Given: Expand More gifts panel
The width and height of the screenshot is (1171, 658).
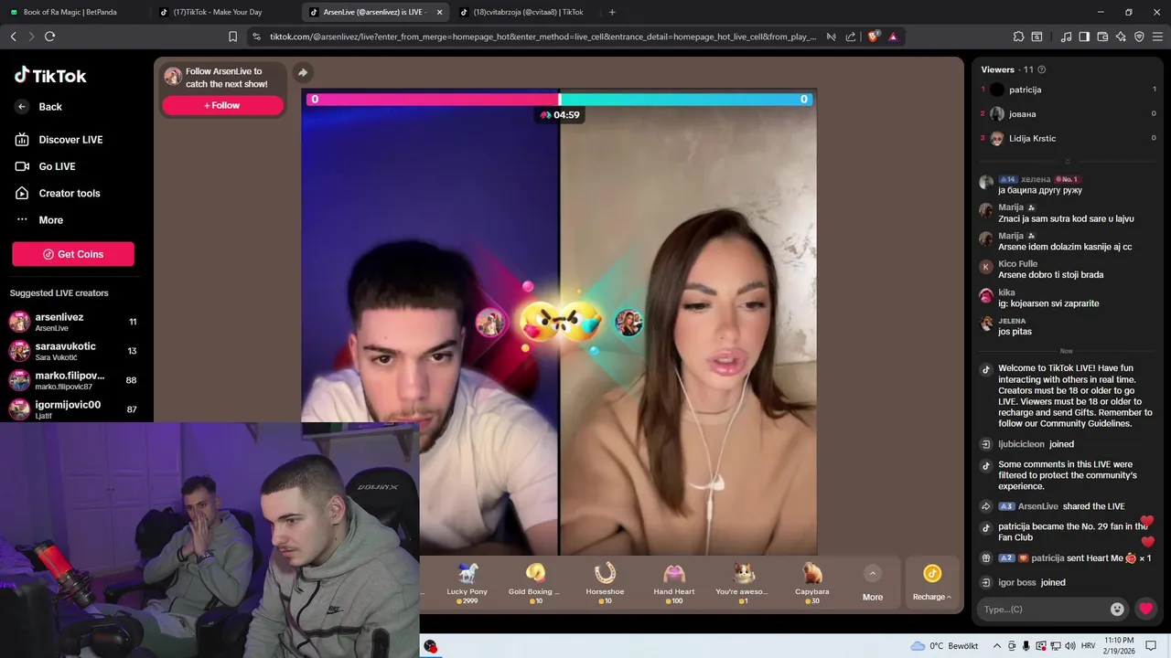Looking at the screenshot, I should 873,583.
